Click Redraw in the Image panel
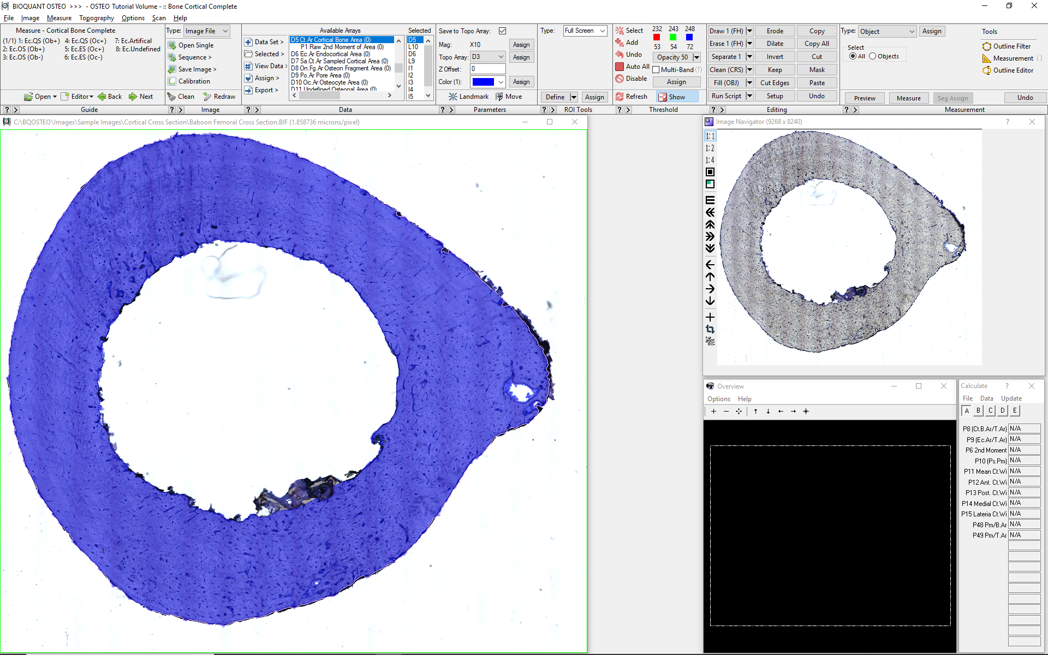This screenshot has height=655, width=1048. click(x=219, y=97)
